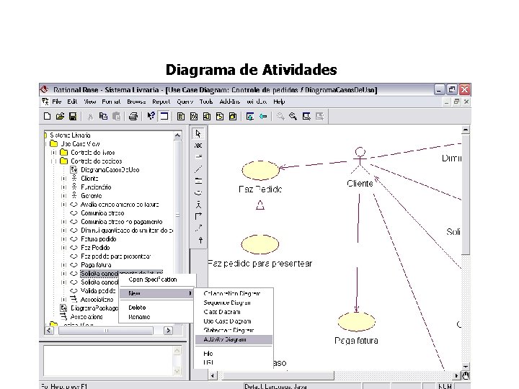Open the Add-Ins menu
The width and height of the screenshot is (519, 389).
pyautogui.click(x=230, y=102)
